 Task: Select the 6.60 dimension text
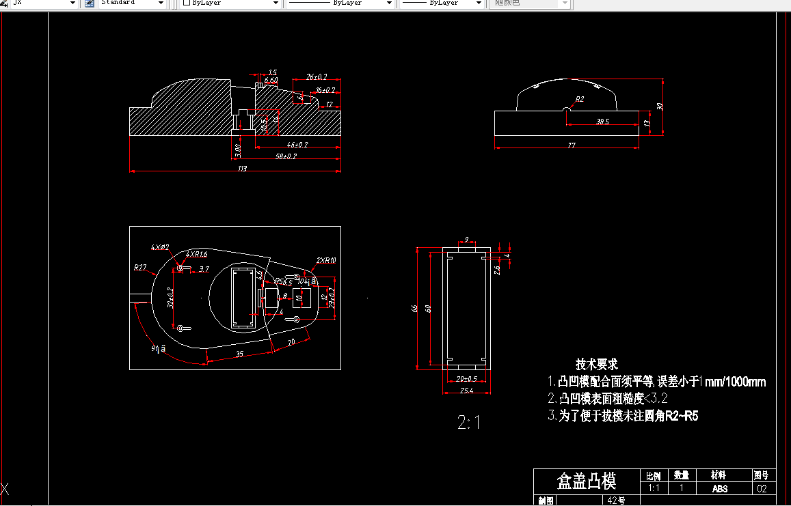(271, 80)
